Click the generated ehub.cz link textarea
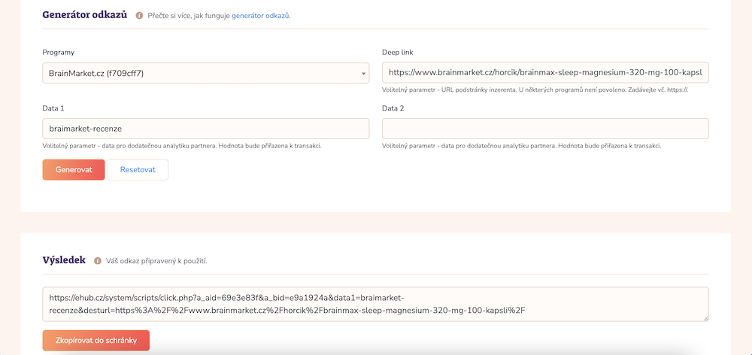Image resolution: width=752 pixels, height=355 pixels. (x=374, y=303)
